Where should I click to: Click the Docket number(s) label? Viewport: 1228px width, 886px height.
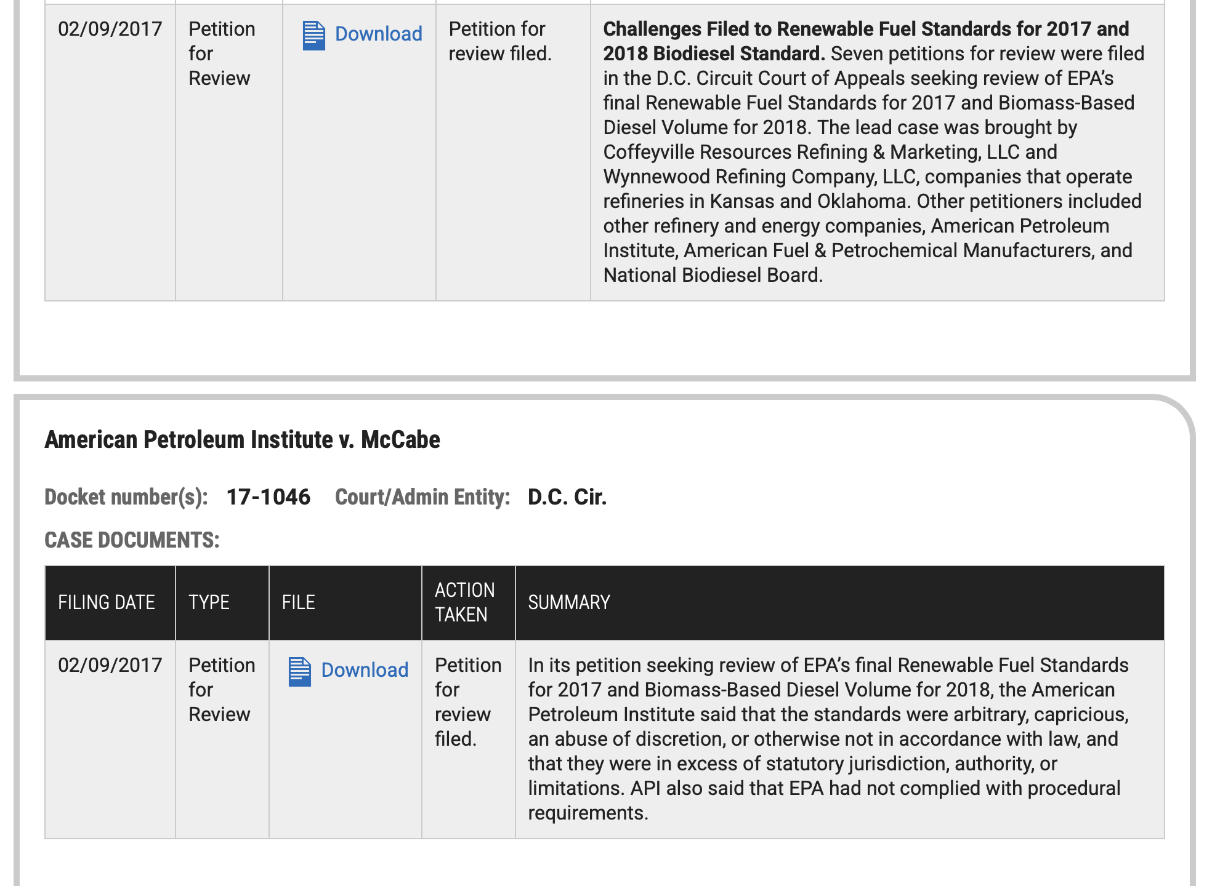coord(126,497)
